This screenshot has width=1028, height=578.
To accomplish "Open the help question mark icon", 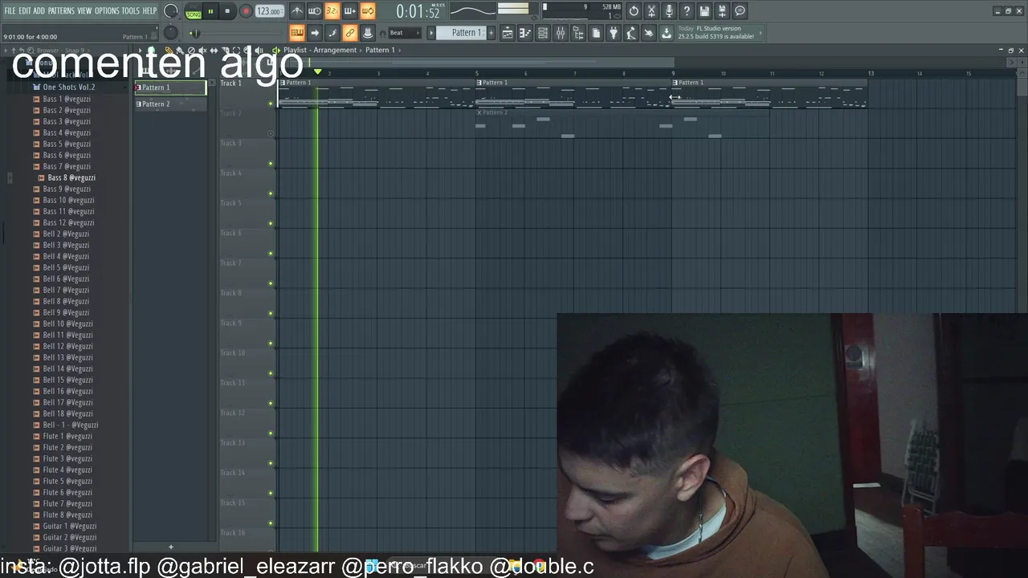I will pos(687,11).
